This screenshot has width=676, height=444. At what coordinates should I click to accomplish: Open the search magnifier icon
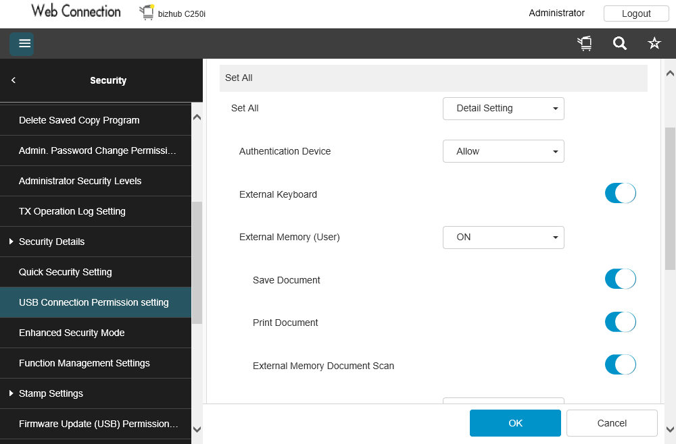(x=620, y=44)
